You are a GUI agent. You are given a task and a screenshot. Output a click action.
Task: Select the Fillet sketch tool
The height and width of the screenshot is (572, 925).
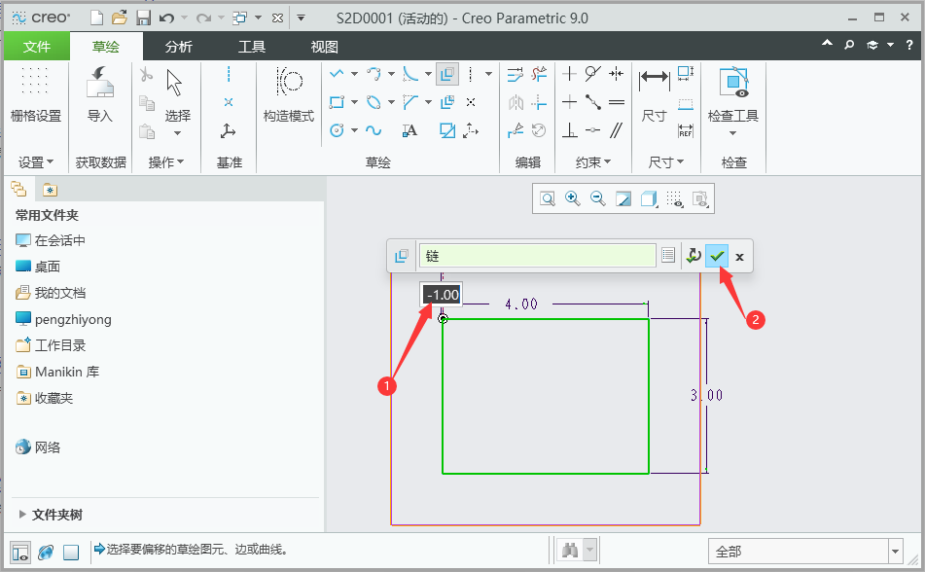click(x=410, y=74)
